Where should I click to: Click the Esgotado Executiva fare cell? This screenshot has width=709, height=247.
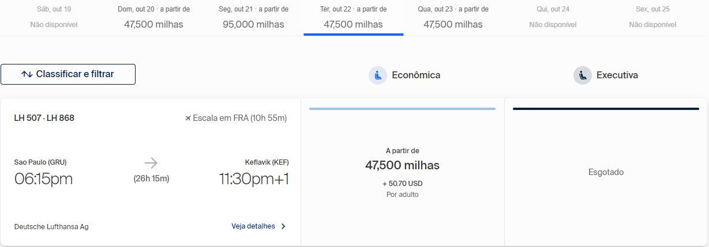(606, 172)
